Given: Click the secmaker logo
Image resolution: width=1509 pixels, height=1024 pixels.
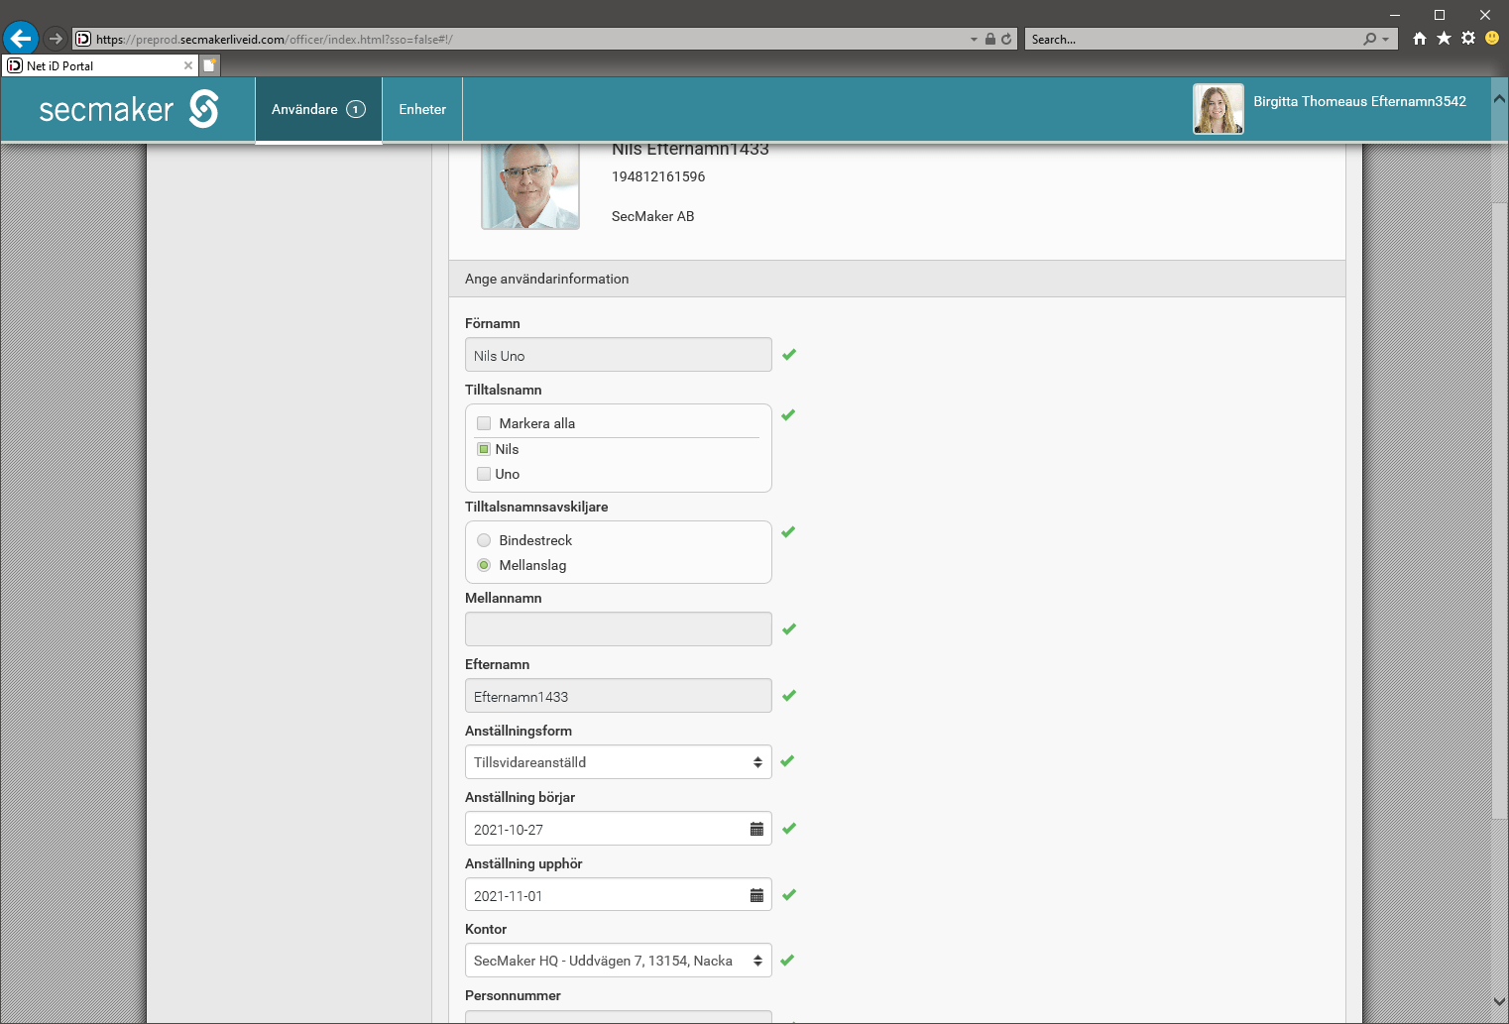Looking at the screenshot, I should pyautogui.click(x=128, y=109).
